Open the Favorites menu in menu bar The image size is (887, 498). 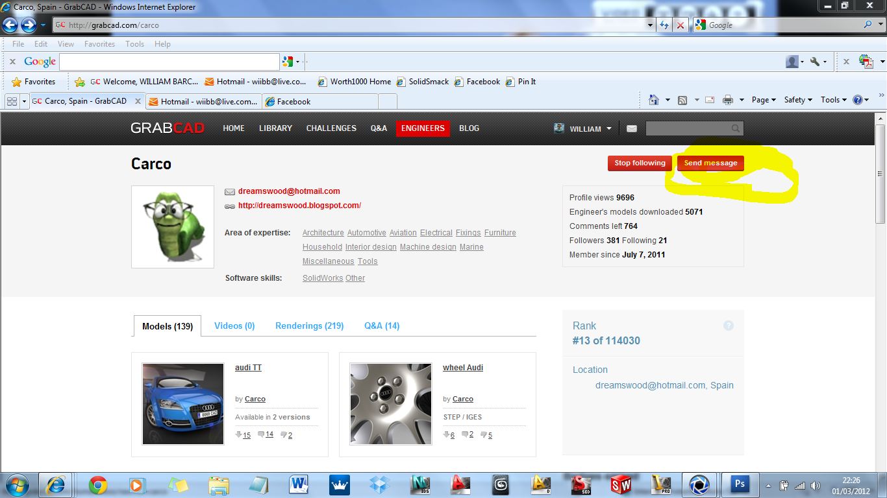click(x=99, y=44)
